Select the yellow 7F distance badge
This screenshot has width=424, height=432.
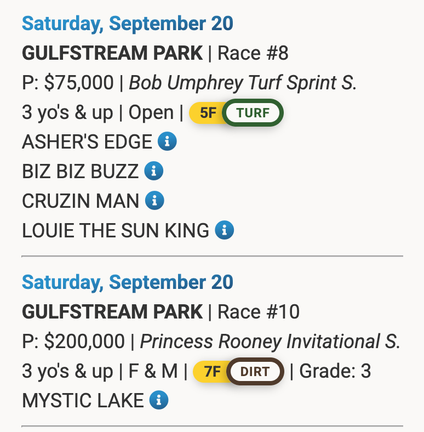(x=212, y=372)
